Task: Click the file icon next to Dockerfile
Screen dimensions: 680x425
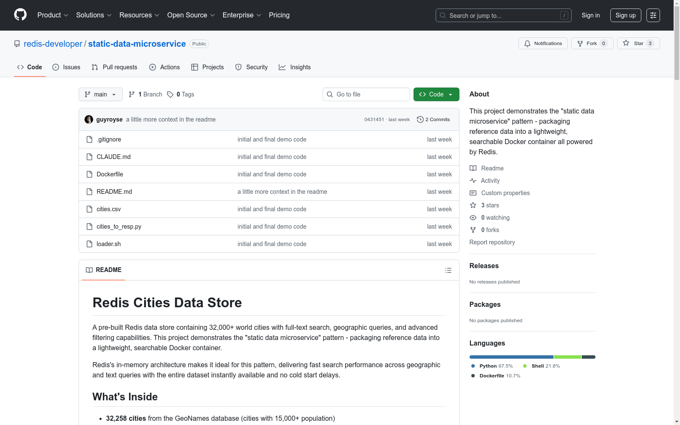Action: (89, 174)
